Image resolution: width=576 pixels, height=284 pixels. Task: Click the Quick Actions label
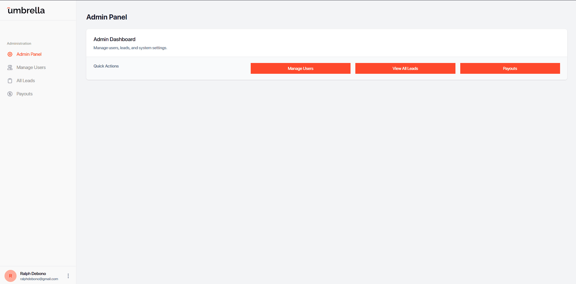[106, 66]
